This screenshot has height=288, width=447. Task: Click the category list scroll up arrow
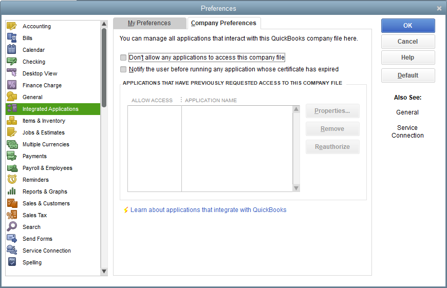(x=104, y=24)
